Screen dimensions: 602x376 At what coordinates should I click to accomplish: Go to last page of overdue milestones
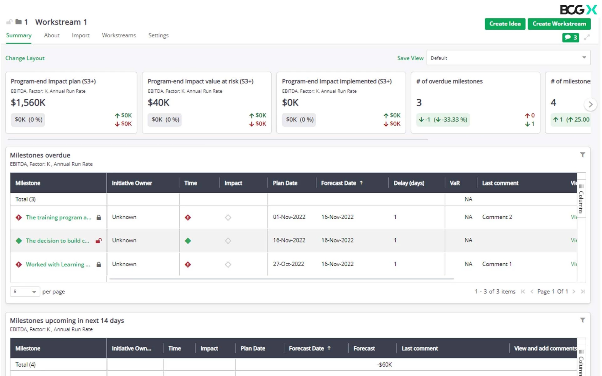[583, 291]
